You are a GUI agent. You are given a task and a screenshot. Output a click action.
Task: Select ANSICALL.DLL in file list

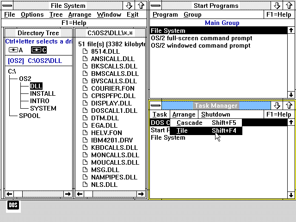click(x=113, y=59)
